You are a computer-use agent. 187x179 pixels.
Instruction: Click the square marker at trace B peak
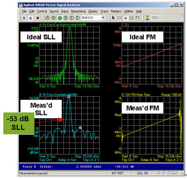pyautogui.click(x=69, y=96)
